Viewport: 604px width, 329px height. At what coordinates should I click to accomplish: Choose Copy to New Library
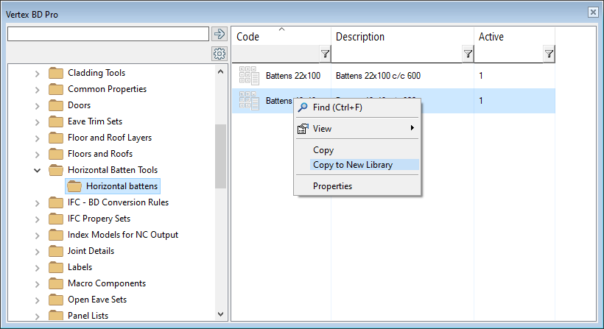[x=353, y=165]
